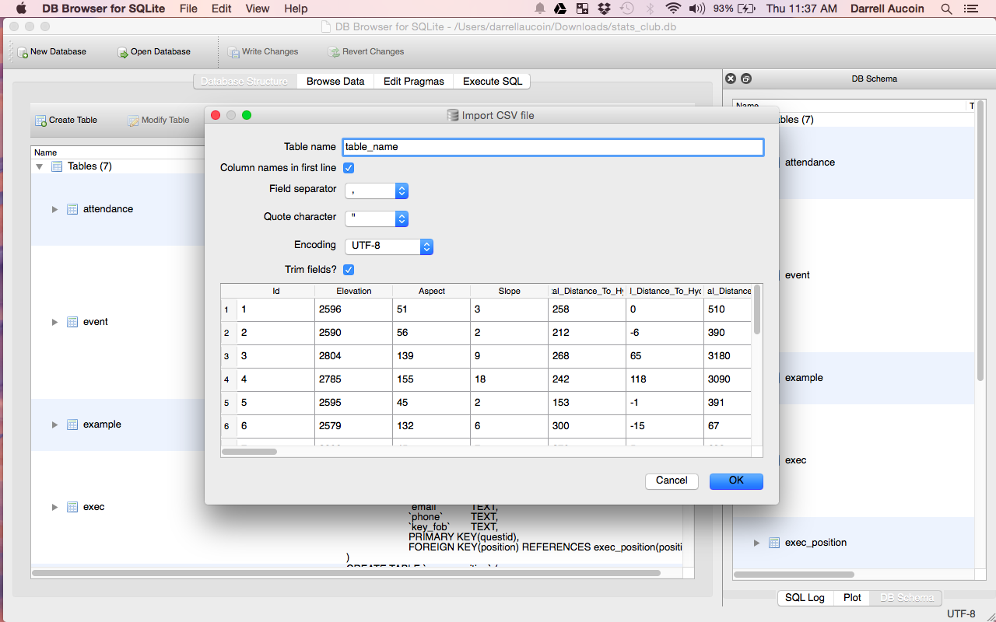This screenshot has width=996, height=622.
Task: Click the example table icon in left tree
Action: pyautogui.click(x=72, y=425)
